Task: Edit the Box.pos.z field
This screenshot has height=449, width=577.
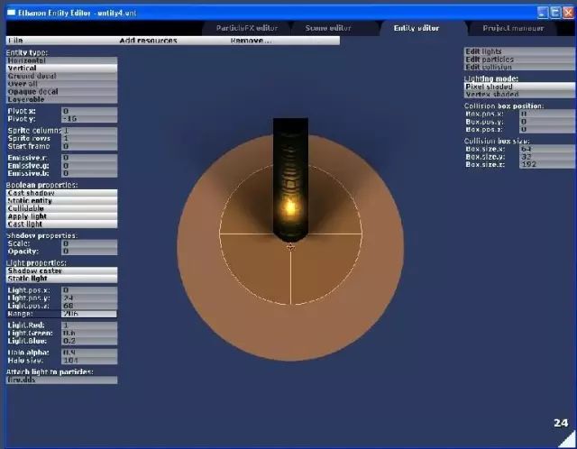Action: point(547,129)
